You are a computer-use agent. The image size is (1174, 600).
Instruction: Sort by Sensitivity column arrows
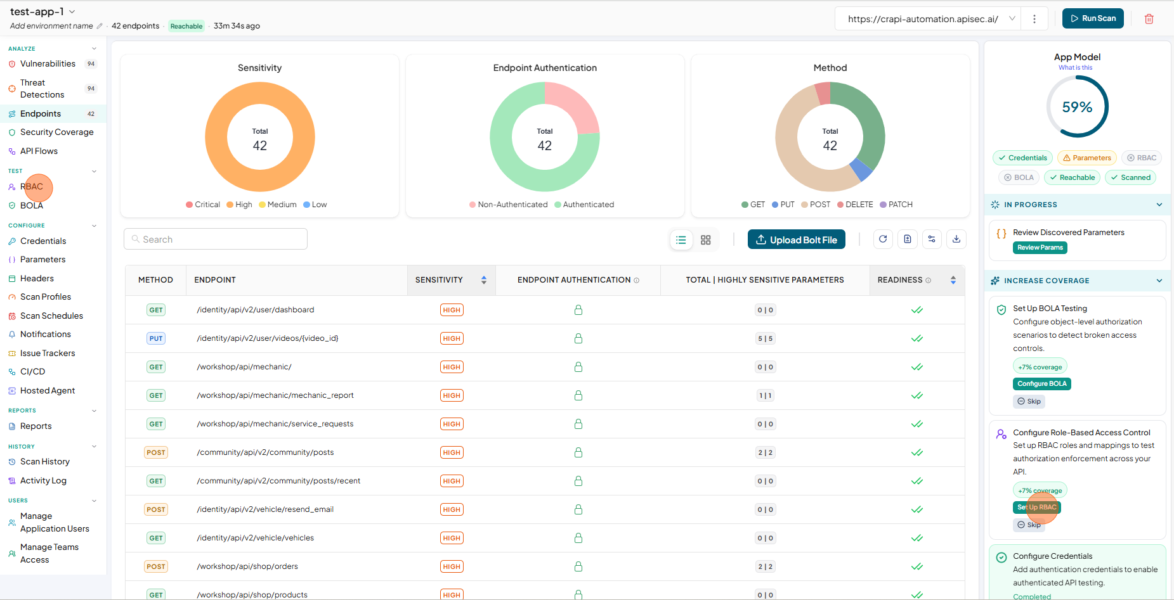coord(484,280)
